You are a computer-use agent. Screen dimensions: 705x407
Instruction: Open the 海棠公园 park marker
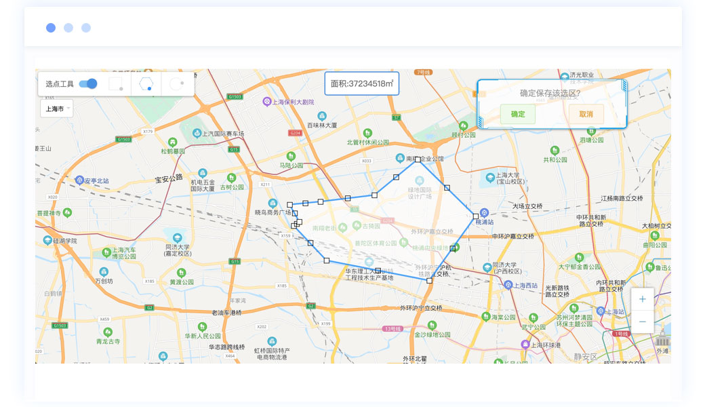485,317
